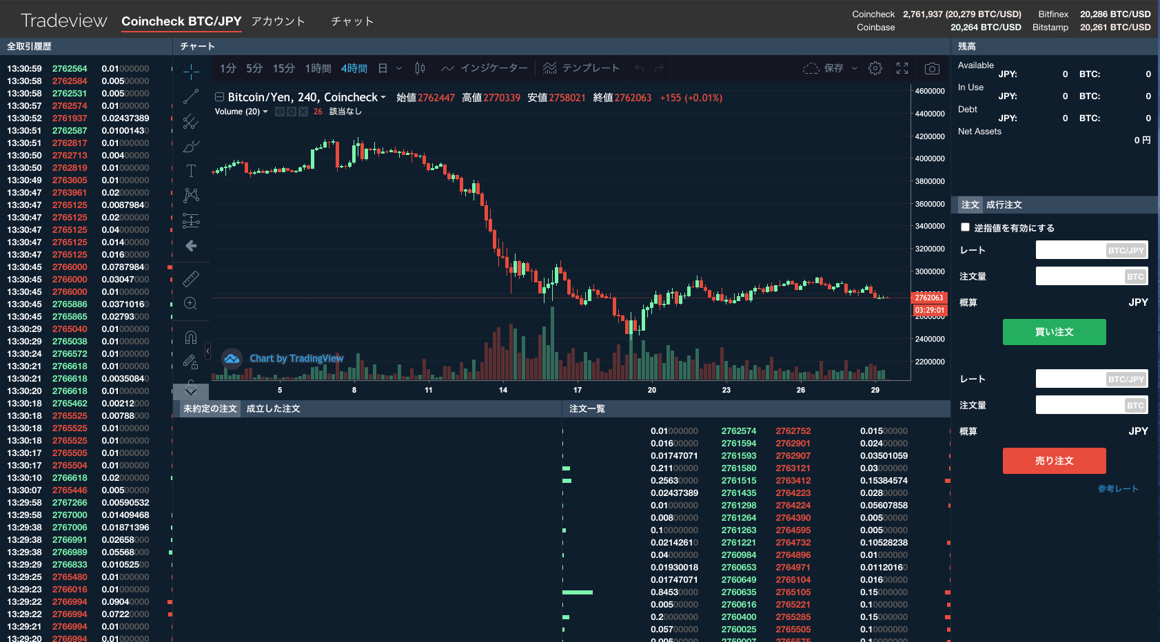Open chart settings gear icon
The width and height of the screenshot is (1160, 642).
[875, 68]
